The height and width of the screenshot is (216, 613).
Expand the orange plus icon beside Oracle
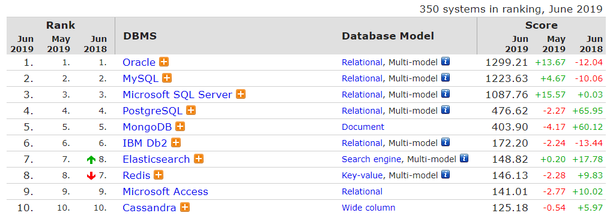coord(164,62)
